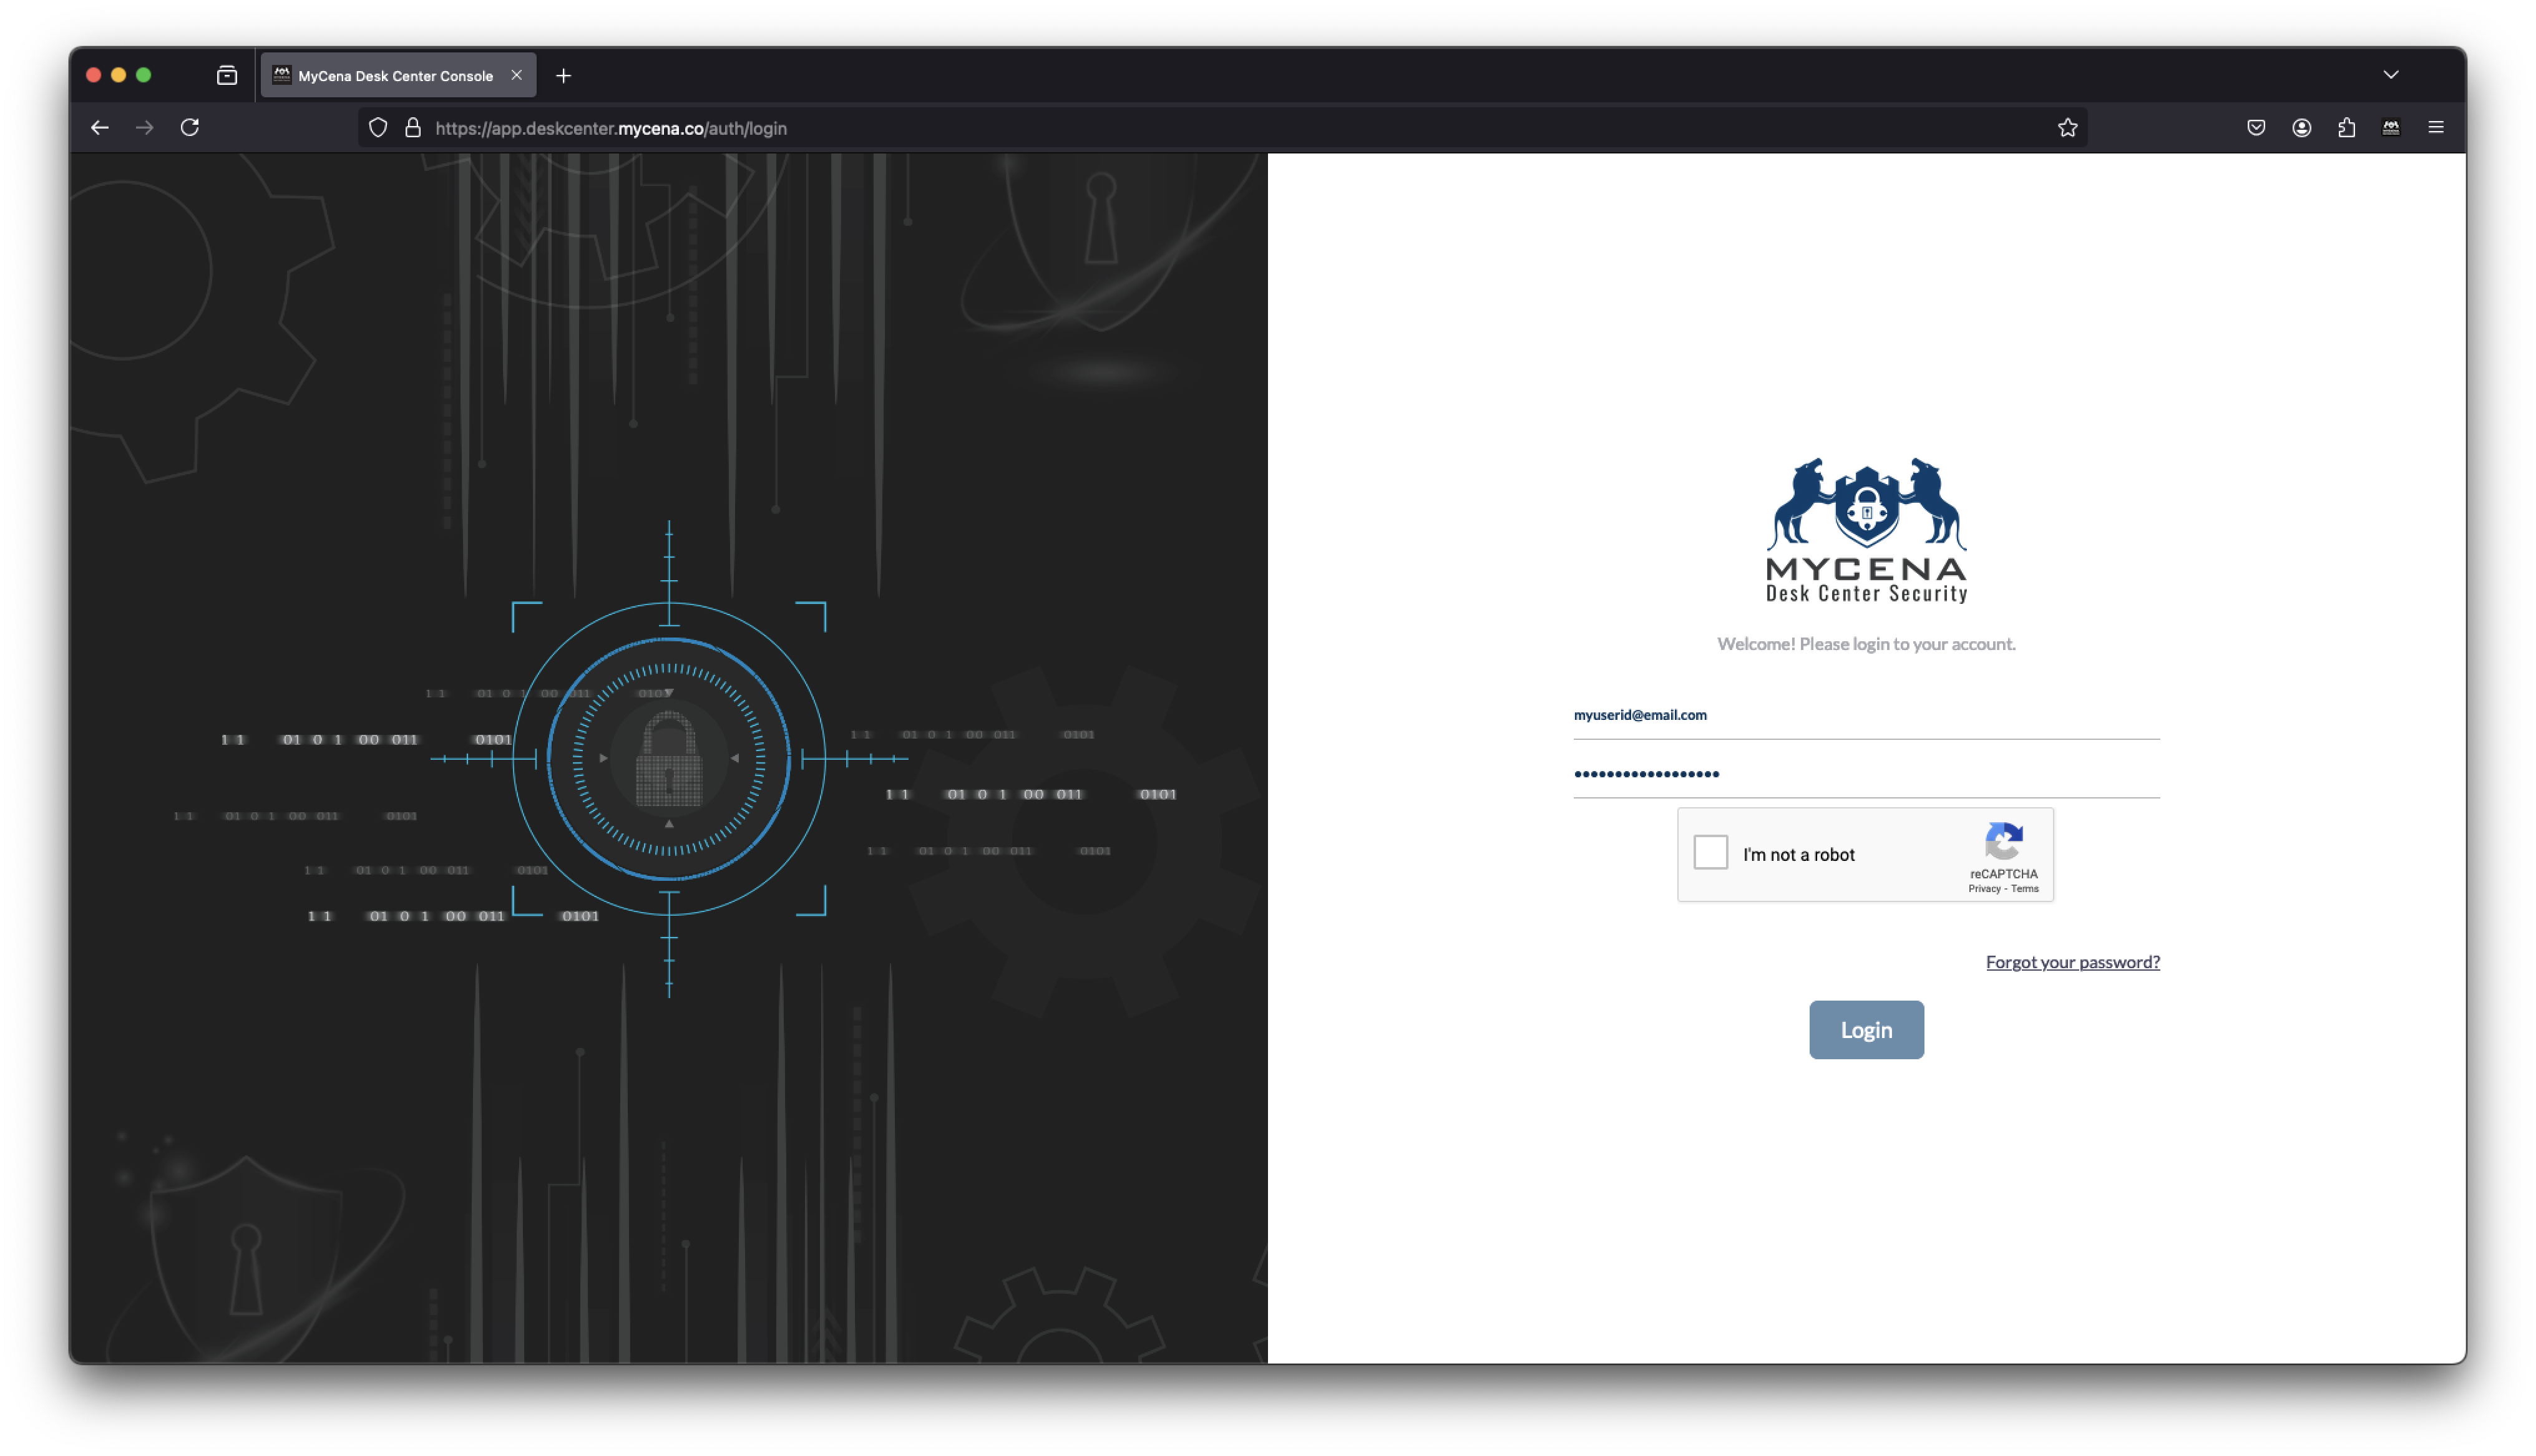The width and height of the screenshot is (2536, 1456).
Task: Click the Login button
Action: pos(1865,1030)
